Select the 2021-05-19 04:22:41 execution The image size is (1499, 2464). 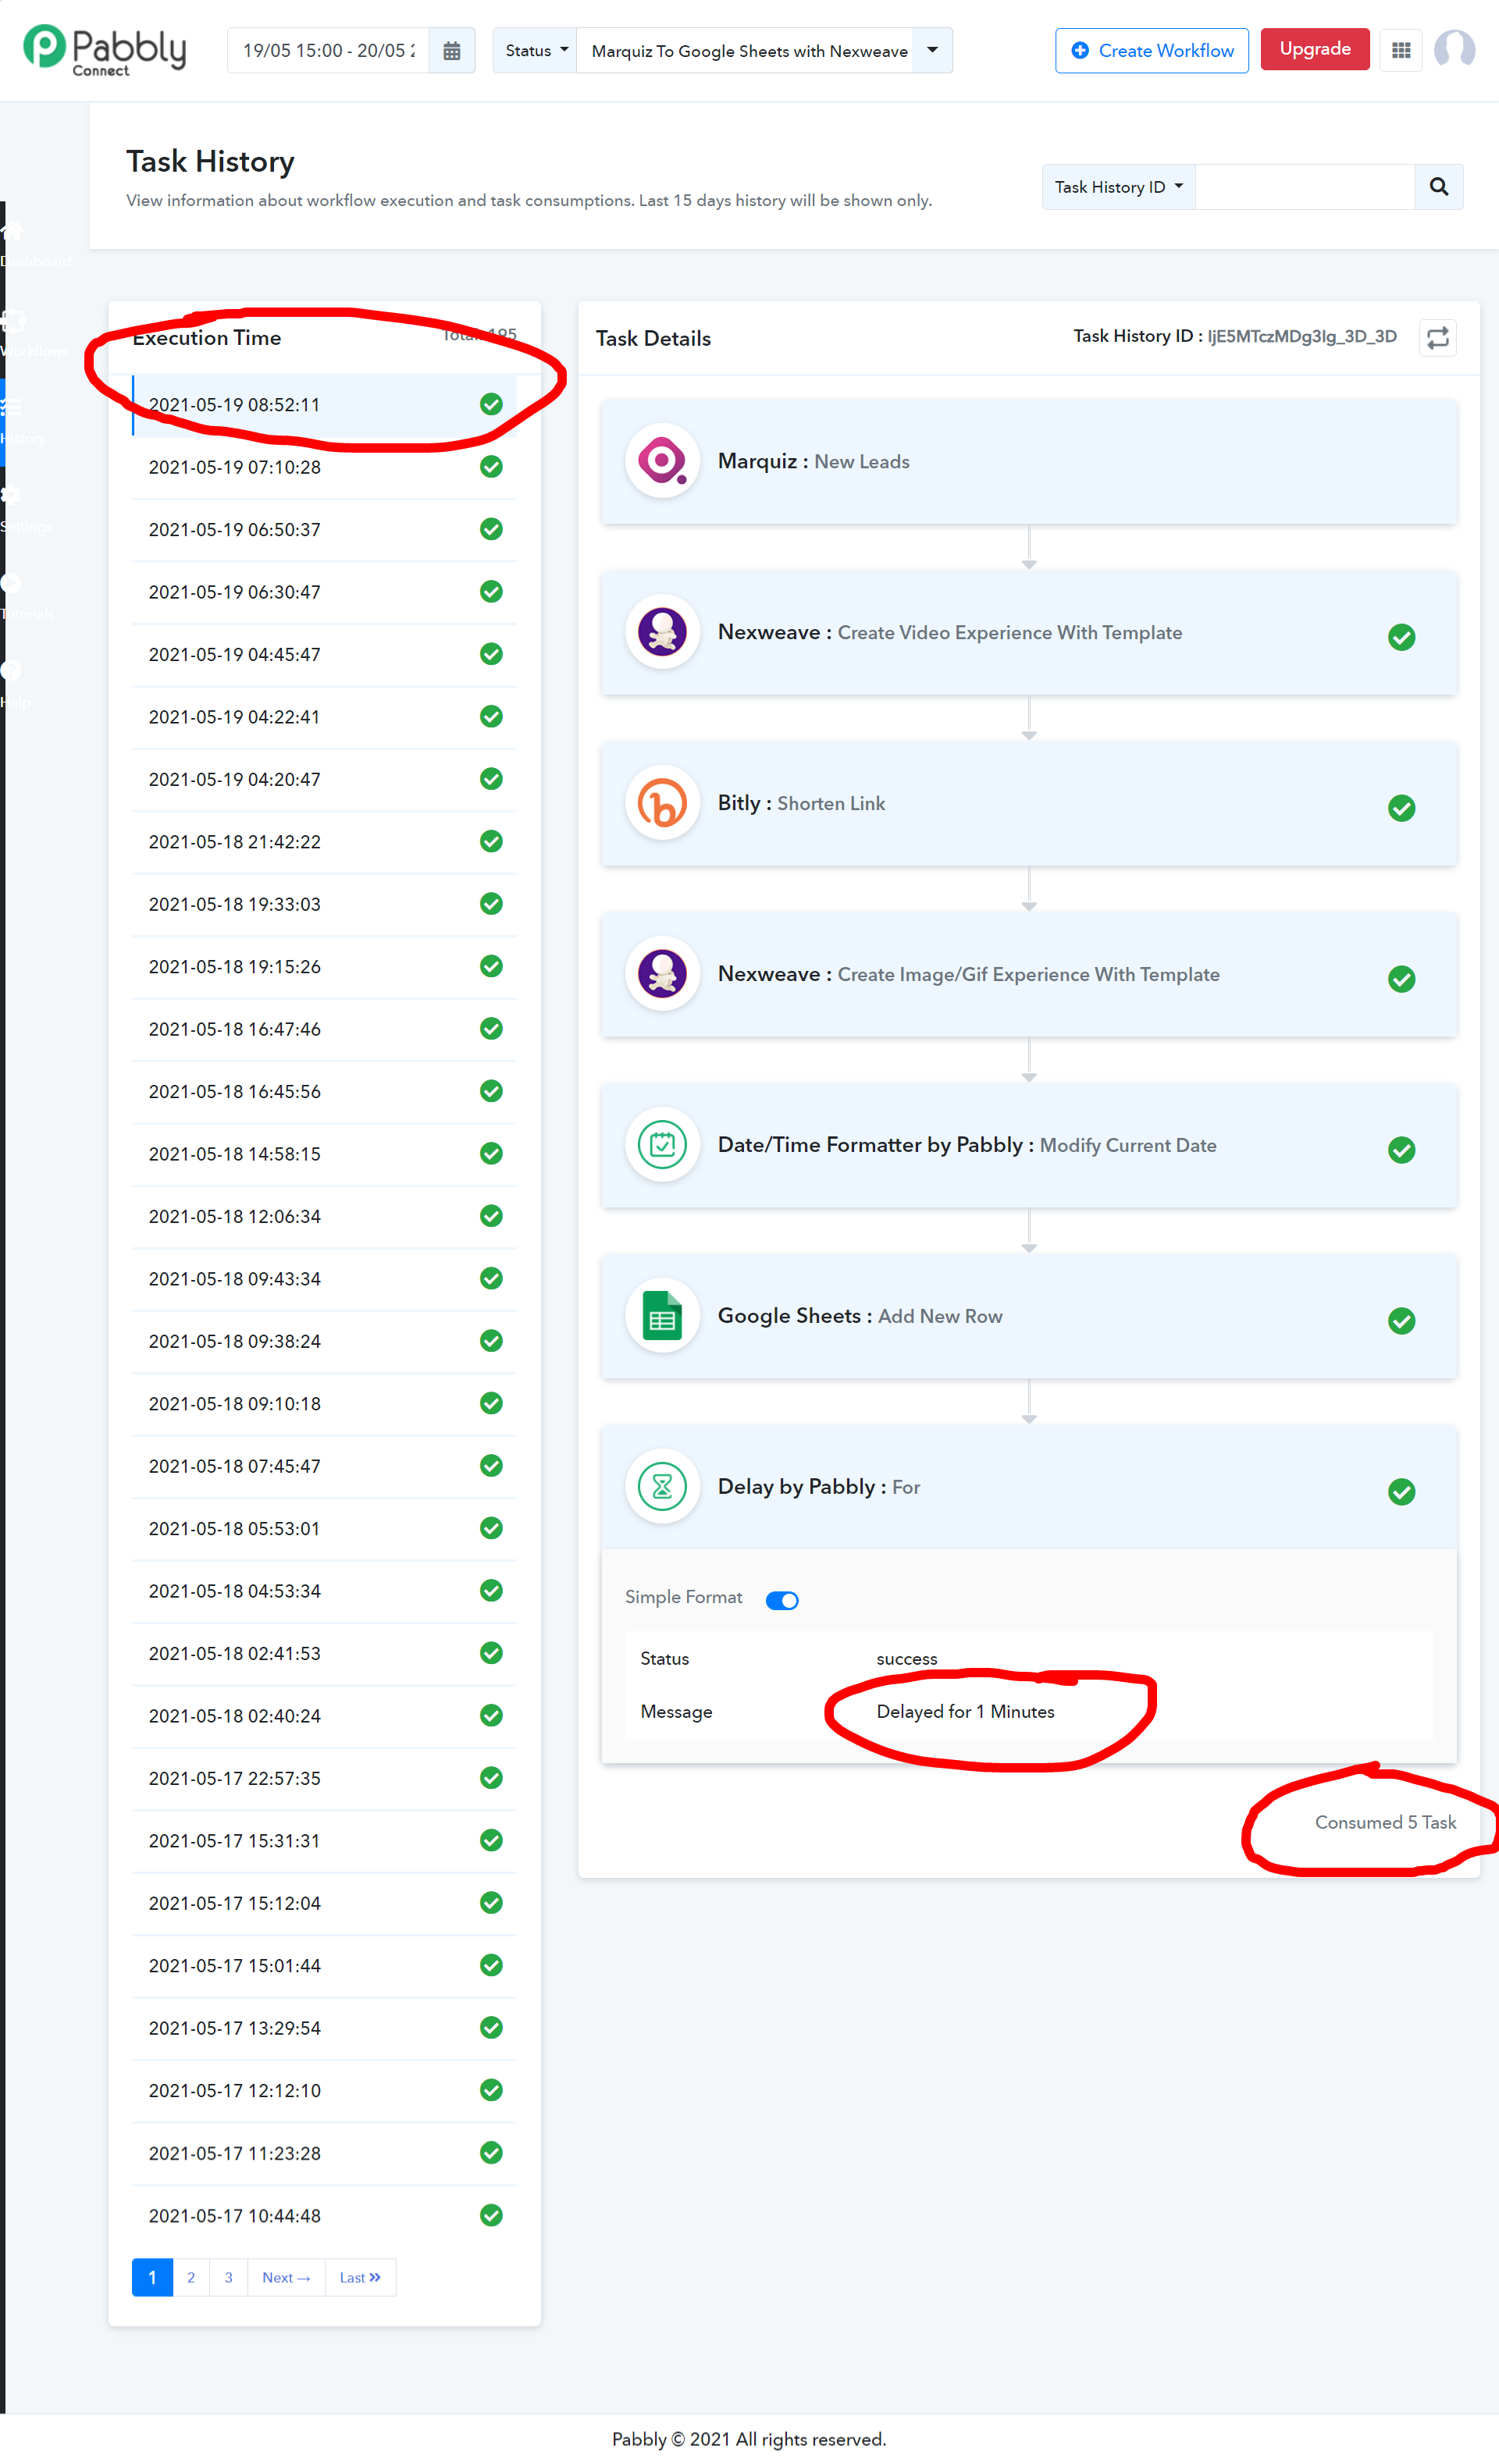click(x=325, y=717)
